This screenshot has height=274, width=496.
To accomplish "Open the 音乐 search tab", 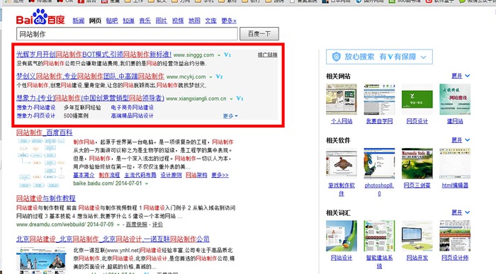I will [145, 21].
